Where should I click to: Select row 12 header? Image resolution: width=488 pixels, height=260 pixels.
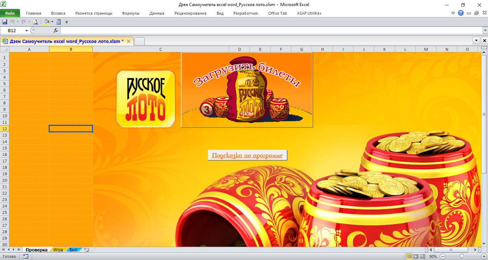click(x=4, y=128)
